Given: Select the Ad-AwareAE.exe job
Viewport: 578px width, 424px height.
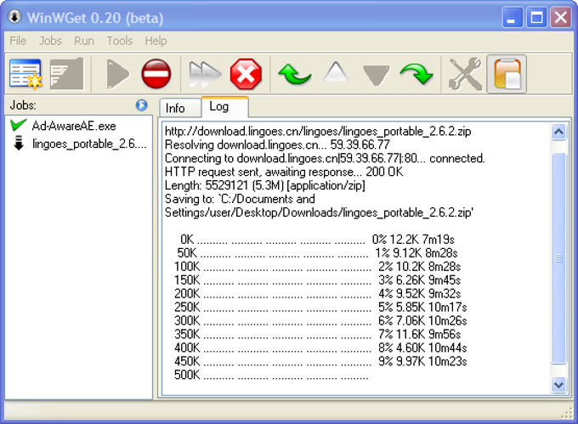Looking at the screenshot, I should coord(74,126).
